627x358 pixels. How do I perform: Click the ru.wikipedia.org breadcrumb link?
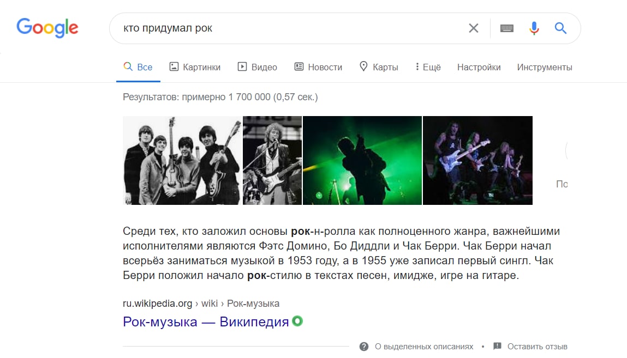[201, 304]
